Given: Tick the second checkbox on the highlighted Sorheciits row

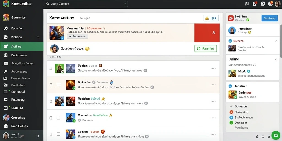Looking at the screenshot, I should pyautogui.click(x=58, y=85).
